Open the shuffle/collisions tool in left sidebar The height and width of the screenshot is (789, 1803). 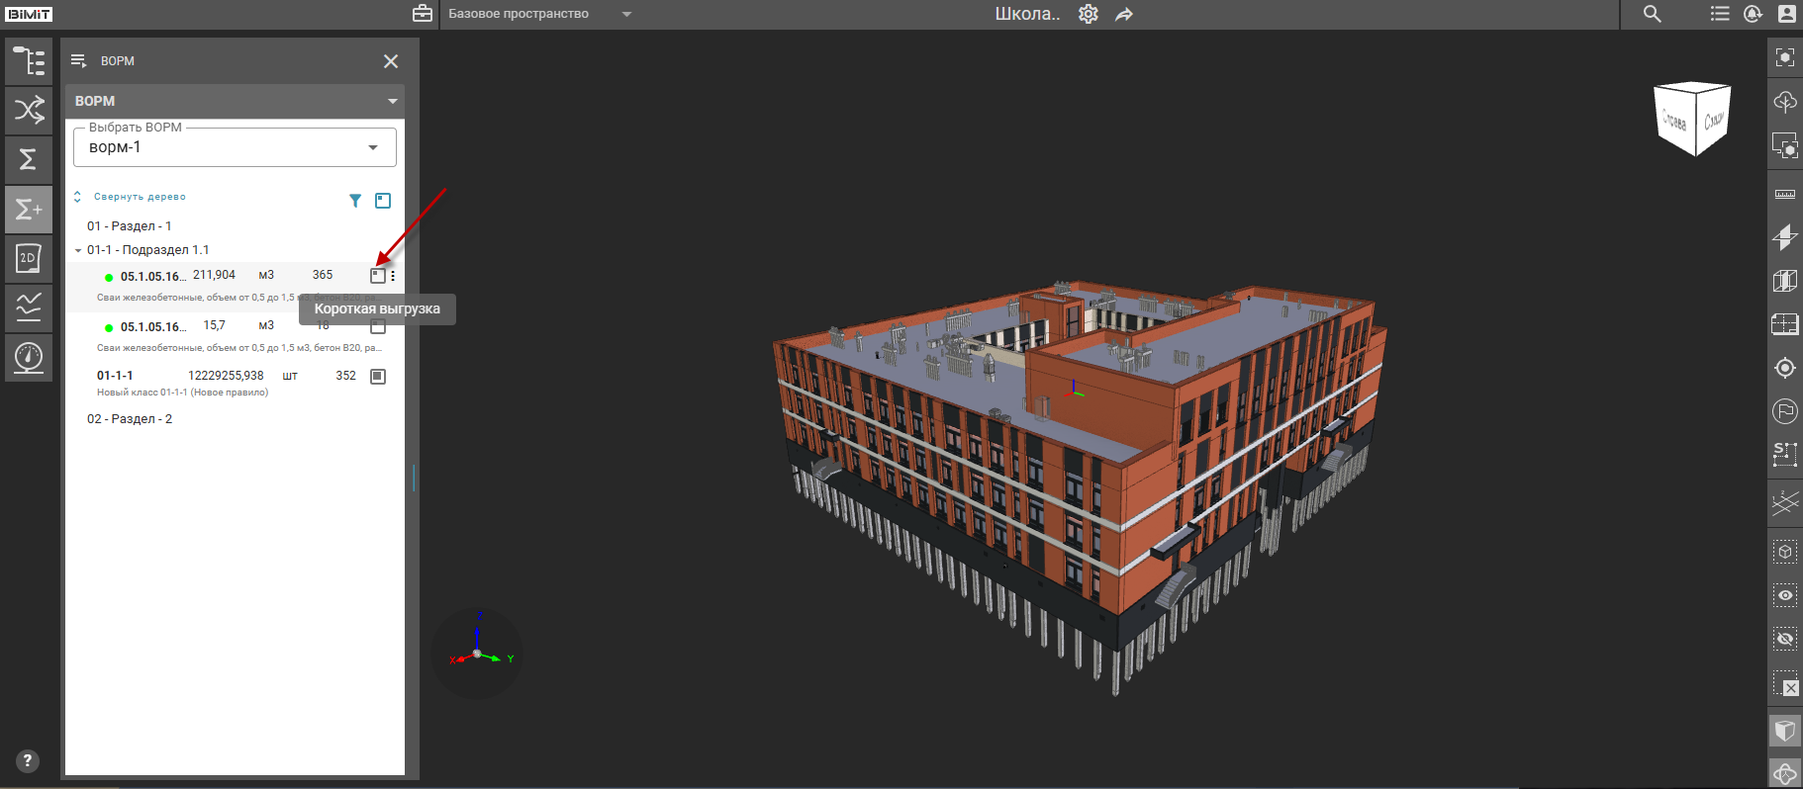(x=29, y=110)
